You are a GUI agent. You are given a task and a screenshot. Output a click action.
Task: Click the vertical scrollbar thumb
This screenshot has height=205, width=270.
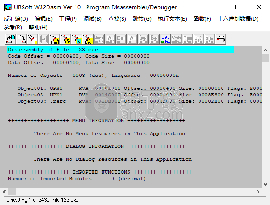(265, 58)
